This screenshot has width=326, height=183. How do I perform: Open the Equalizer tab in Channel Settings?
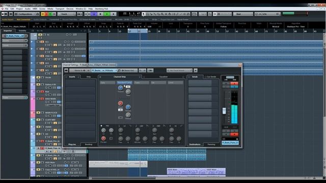pyautogui.click(x=164, y=77)
